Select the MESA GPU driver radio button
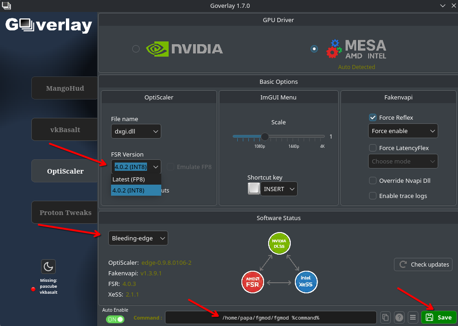458x326 pixels. [x=314, y=49]
